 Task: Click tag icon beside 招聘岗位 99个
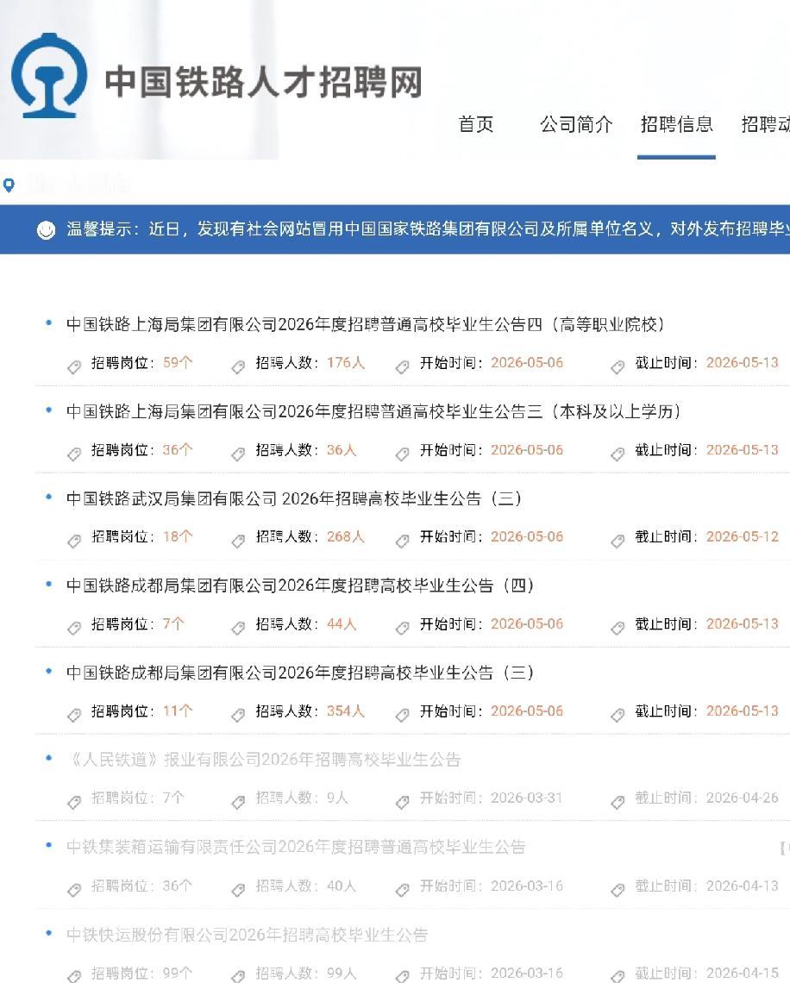[74, 976]
